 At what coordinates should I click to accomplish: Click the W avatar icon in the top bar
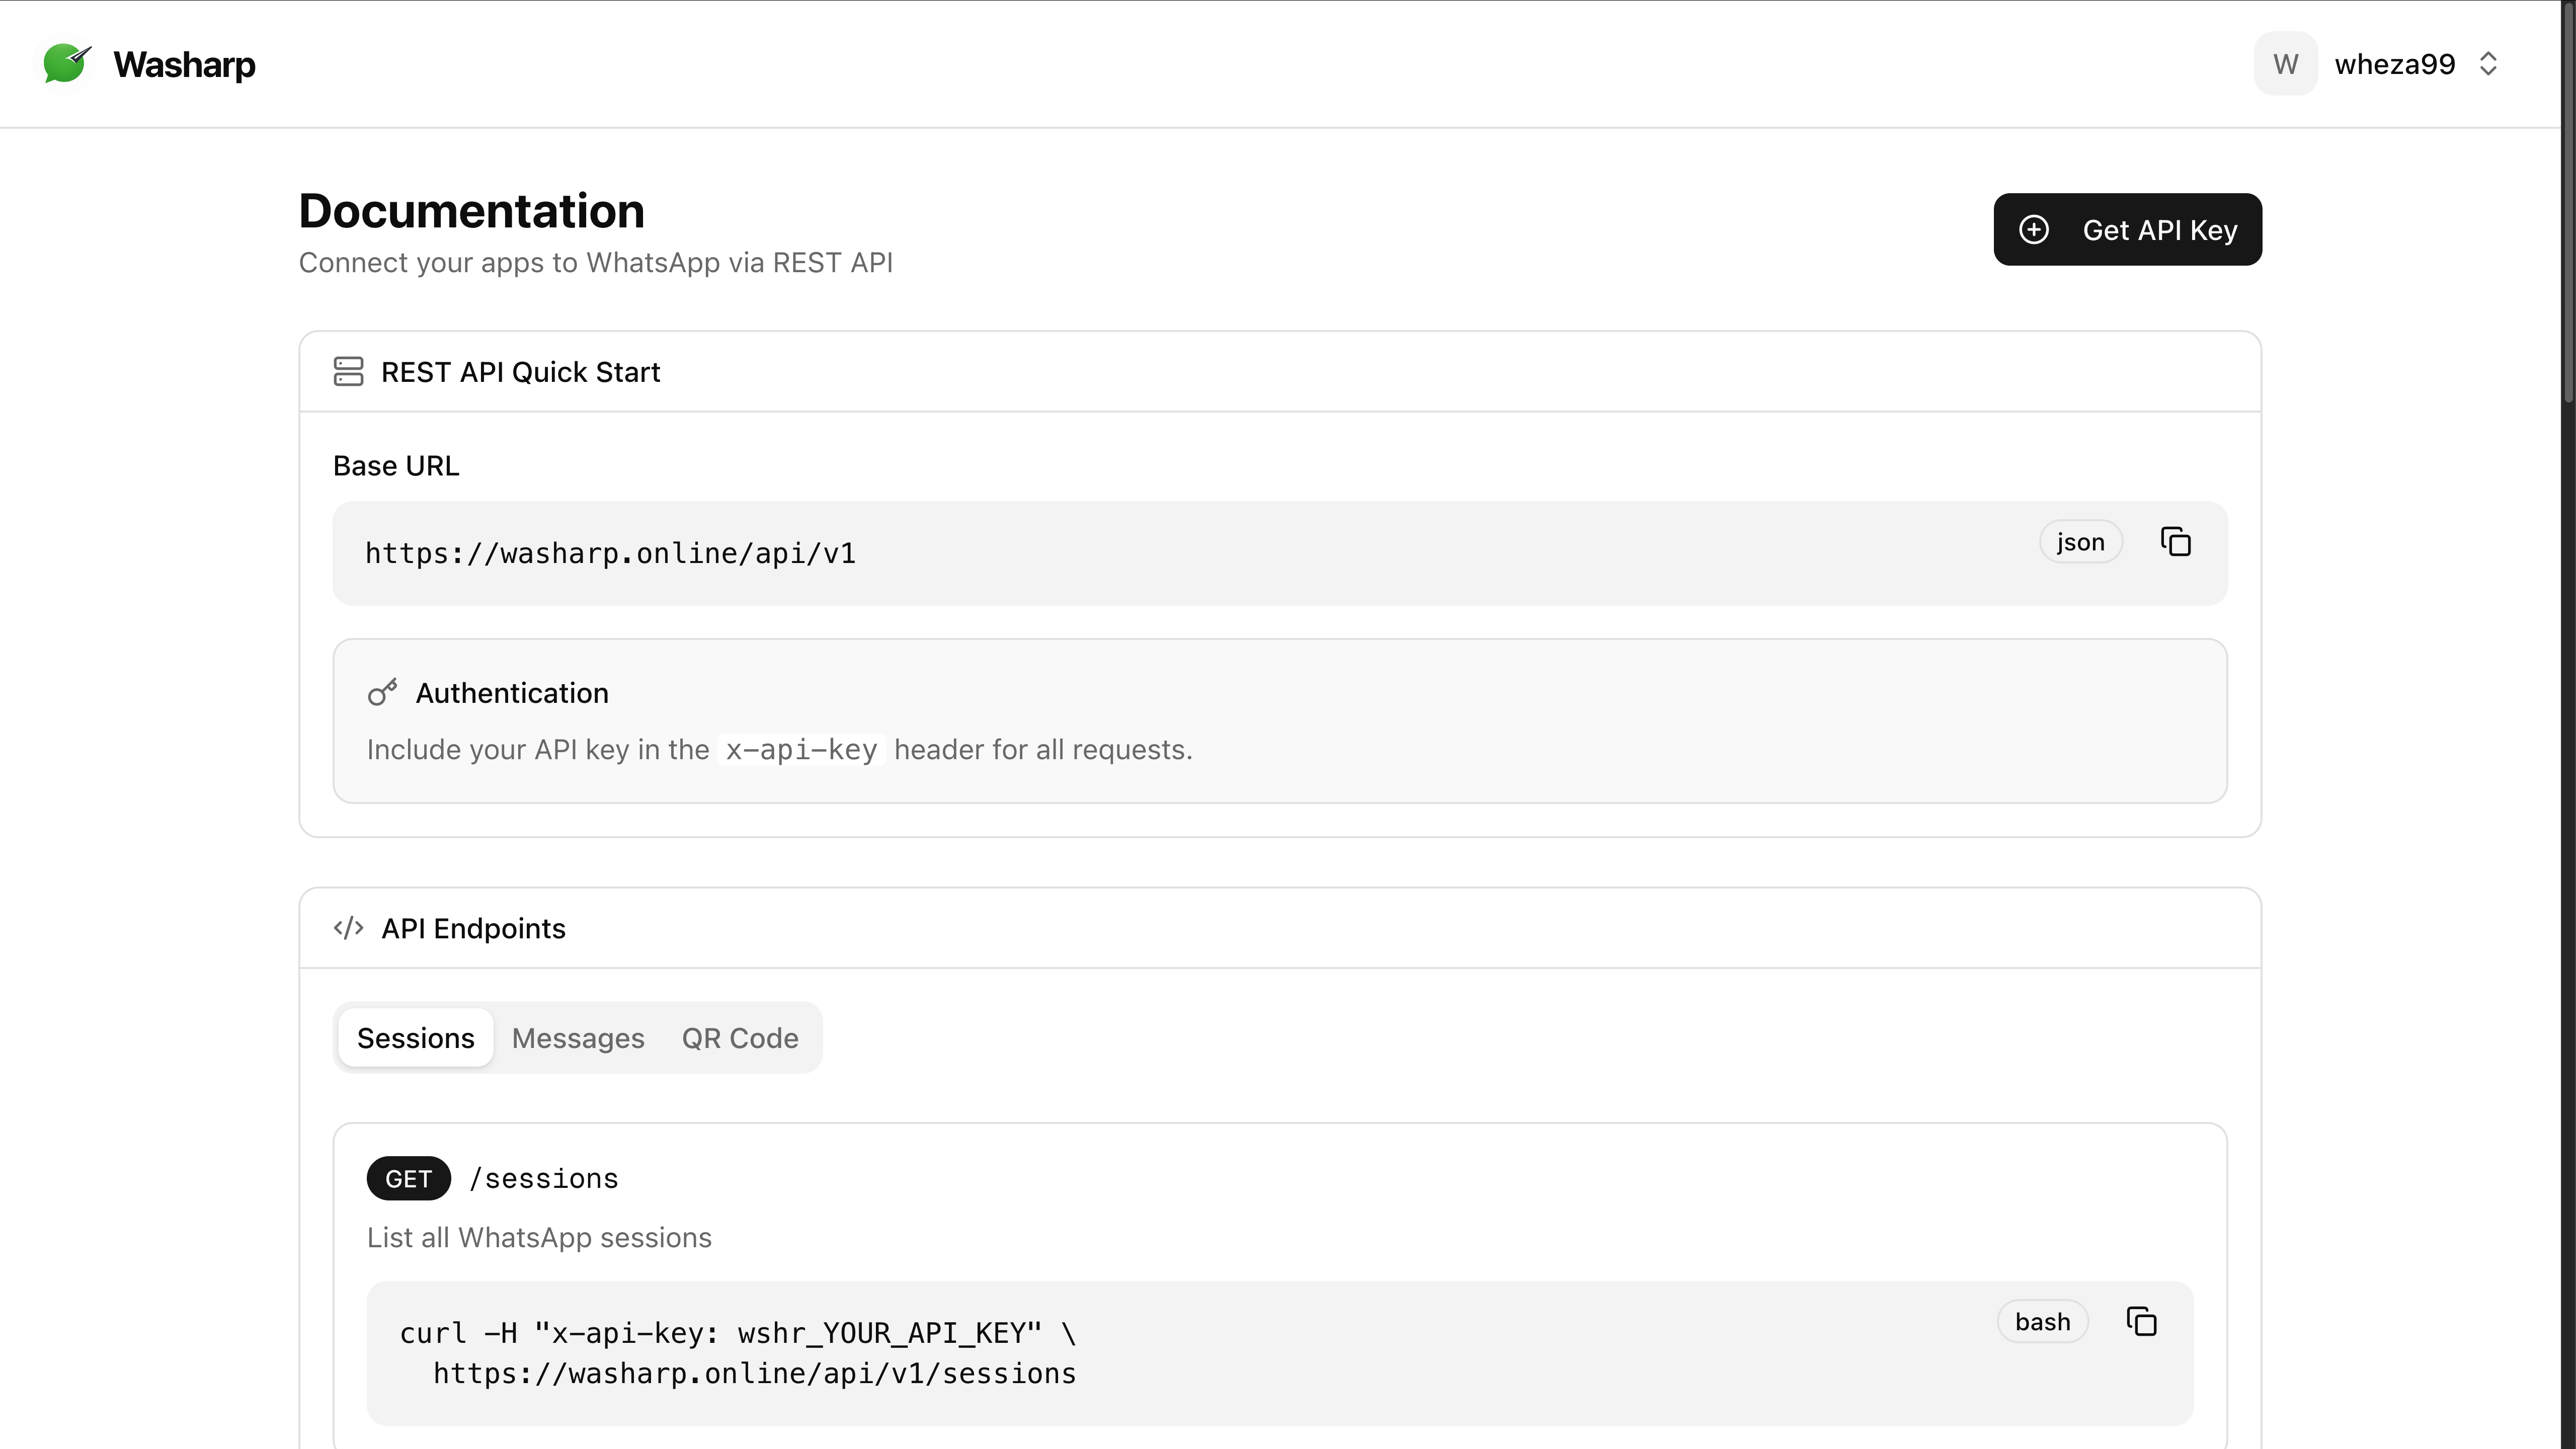tap(2285, 63)
